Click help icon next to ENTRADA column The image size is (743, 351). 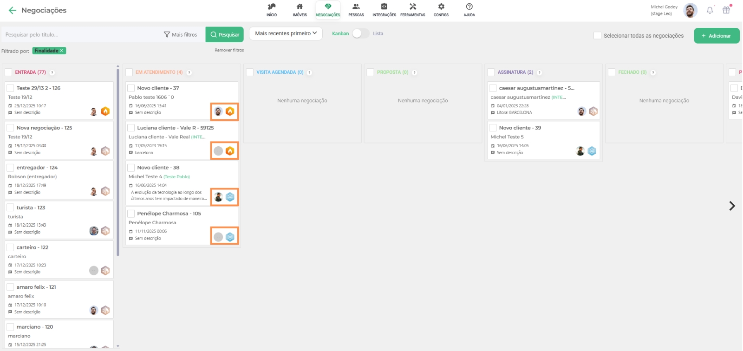pos(52,72)
